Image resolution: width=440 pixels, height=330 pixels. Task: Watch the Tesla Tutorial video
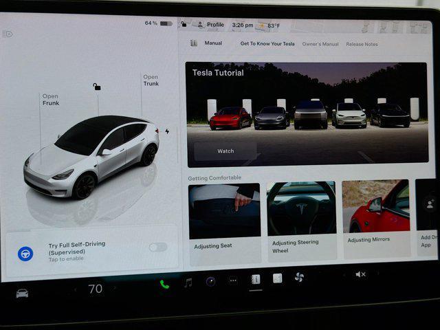click(x=225, y=151)
